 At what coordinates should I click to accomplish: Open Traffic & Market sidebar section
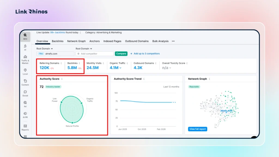pyautogui.click(x=25, y=59)
